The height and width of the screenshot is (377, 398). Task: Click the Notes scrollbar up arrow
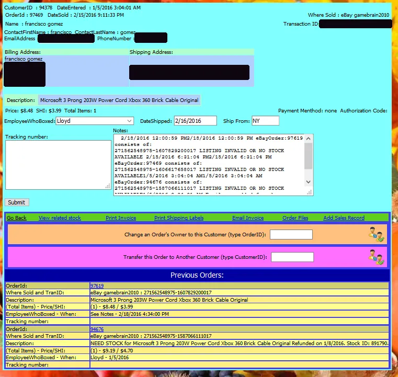click(309, 139)
